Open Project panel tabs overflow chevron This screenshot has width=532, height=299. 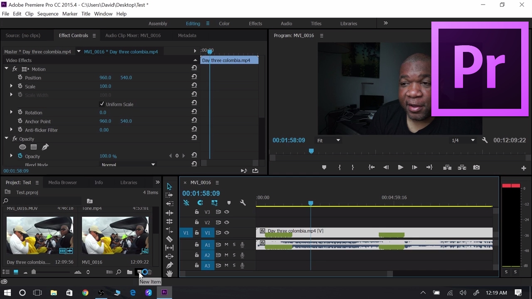click(158, 182)
